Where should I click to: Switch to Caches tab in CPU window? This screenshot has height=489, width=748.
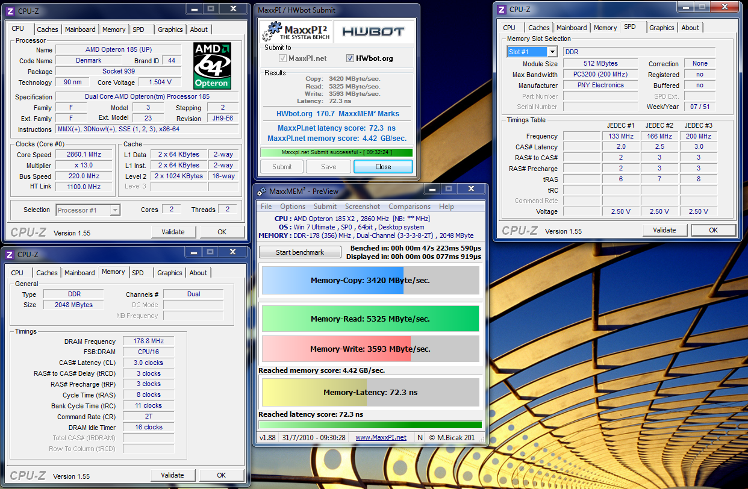48,30
